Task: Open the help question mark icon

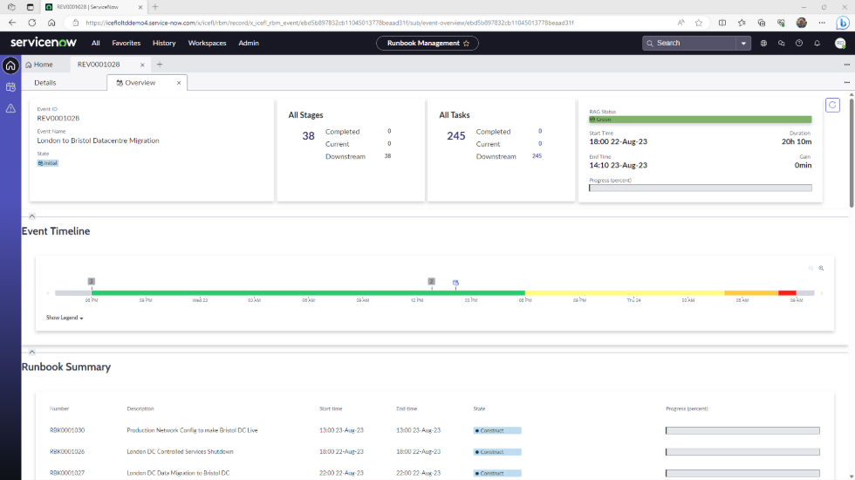Action: (799, 43)
